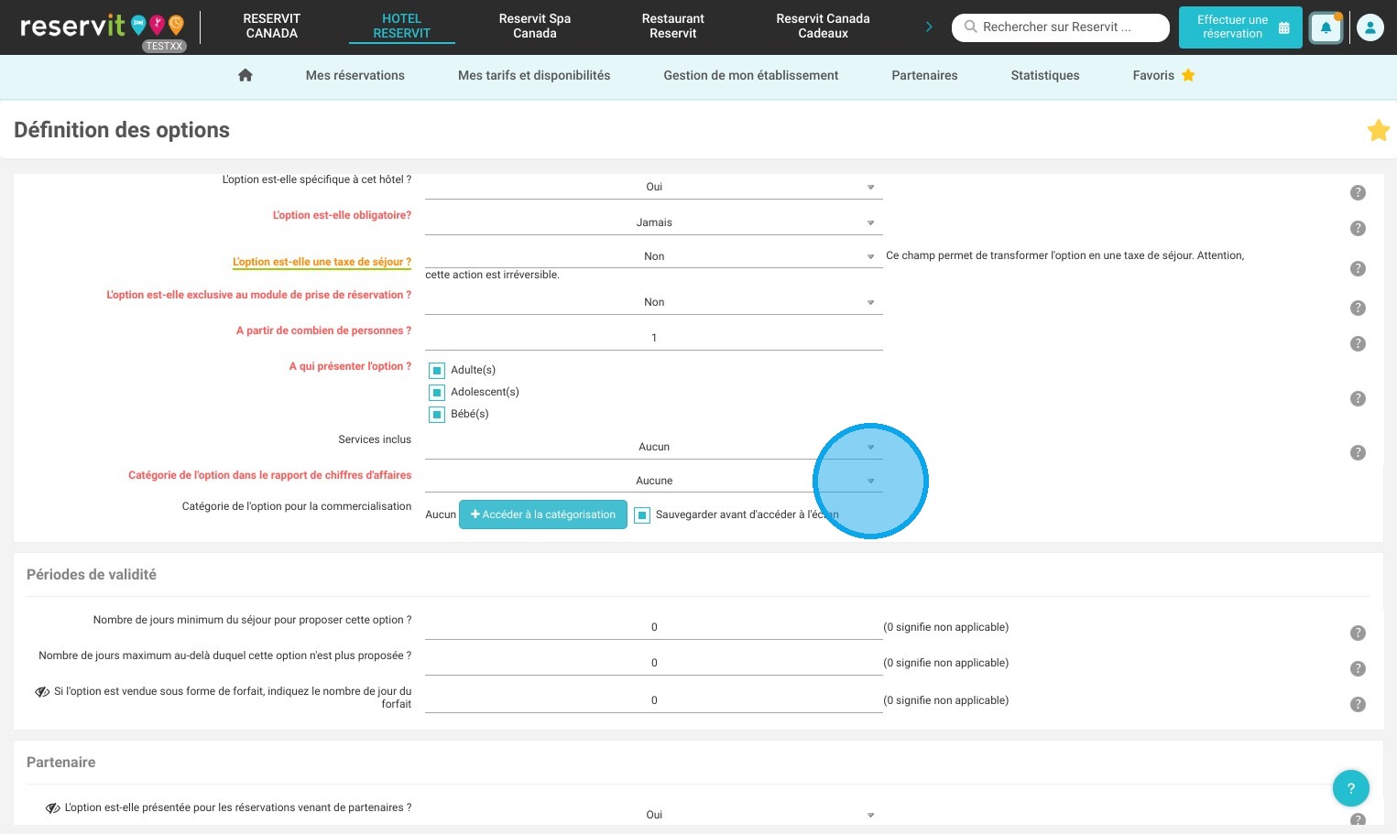Focus the minimum stay days field
The width and height of the screenshot is (1397, 834).
(654, 627)
